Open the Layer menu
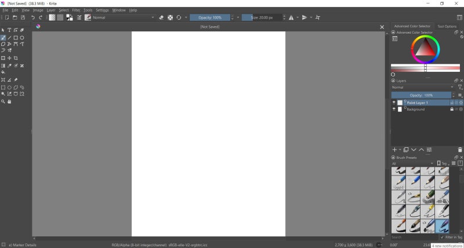The height and width of the screenshot is (248, 464). tap(51, 10)
